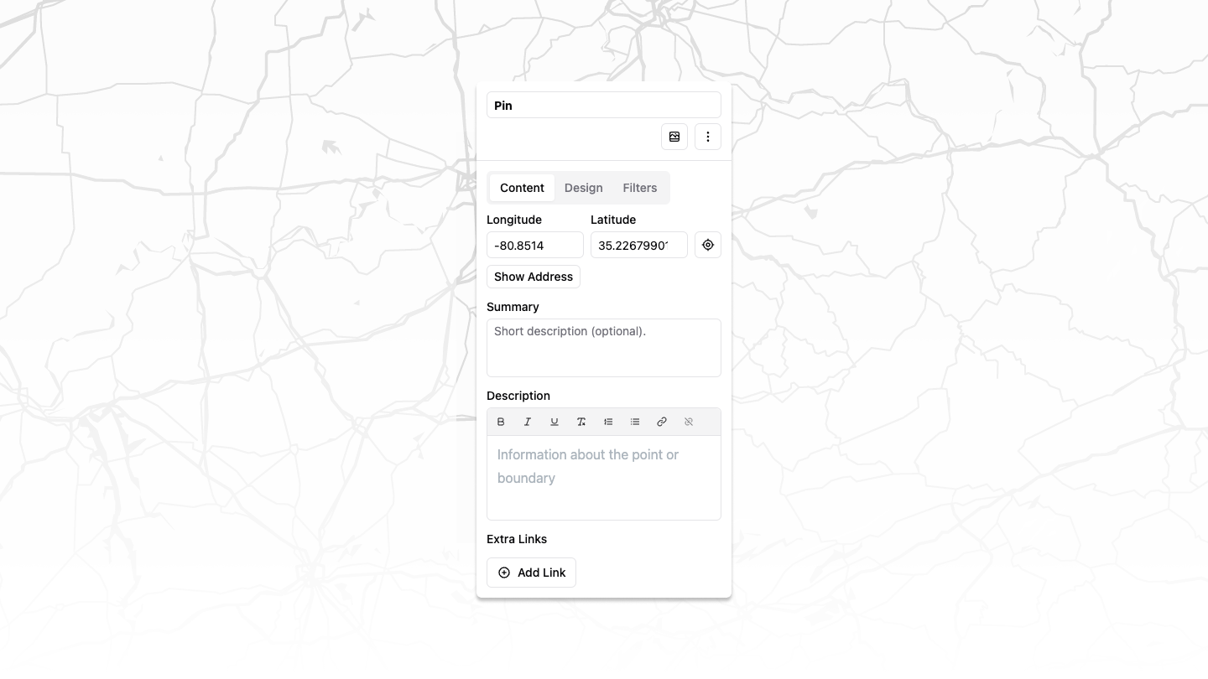Insert a bulleted list in Description
1208x679 pixels.
coord(635,422)
